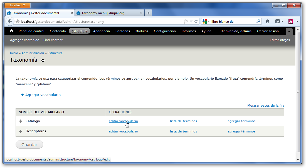The width and height of the screenshot is (306, 168).
Task: Click the search magnifier icon
Action: [258, 21]
